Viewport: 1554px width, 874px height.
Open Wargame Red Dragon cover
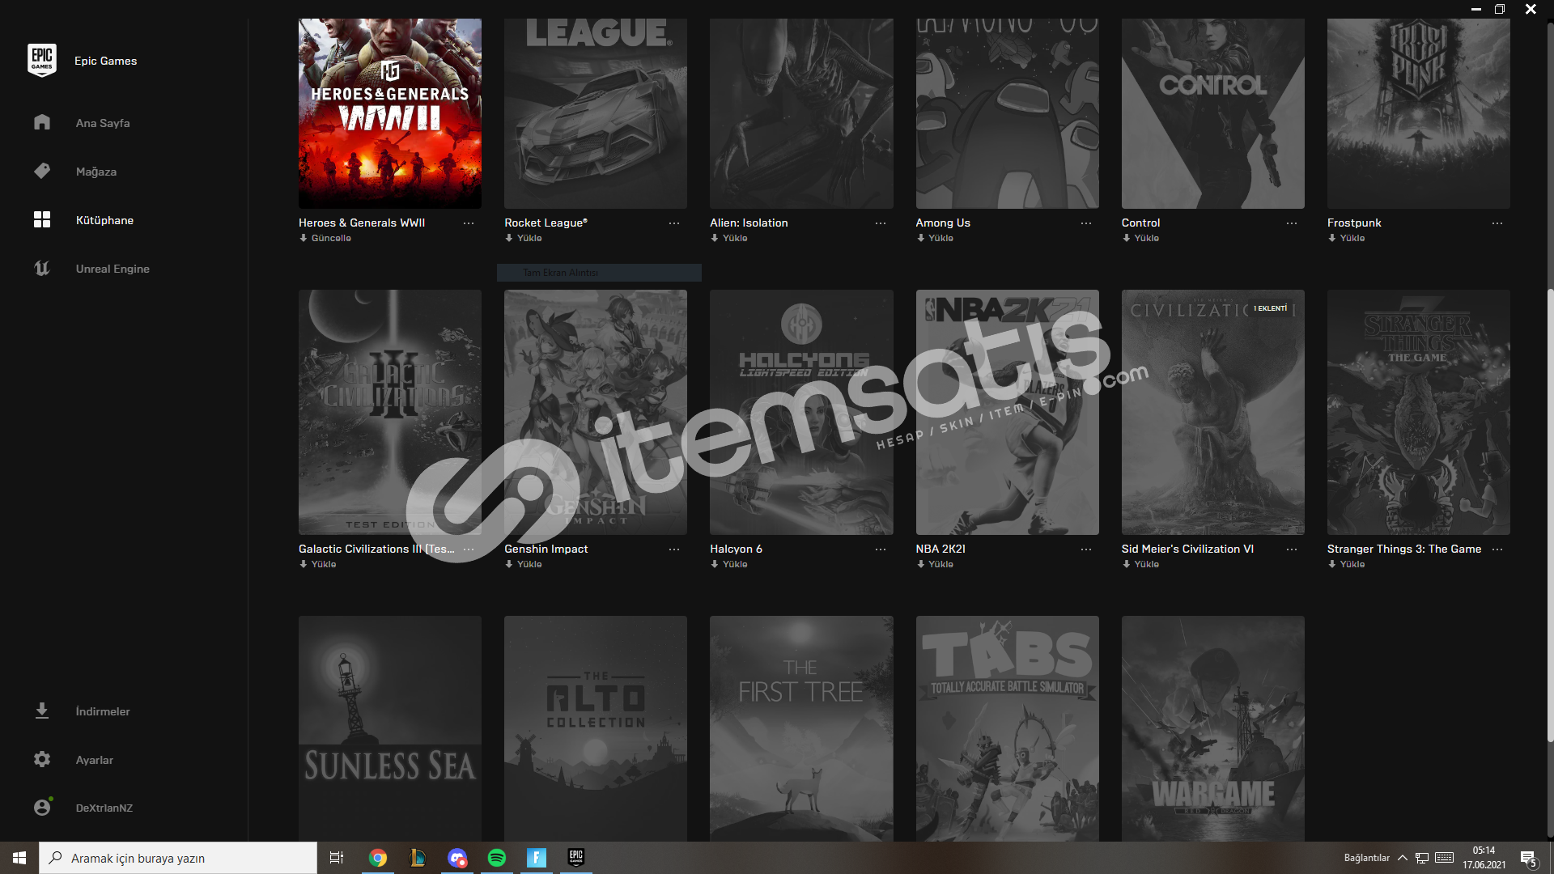click(x=1212, y=728)
